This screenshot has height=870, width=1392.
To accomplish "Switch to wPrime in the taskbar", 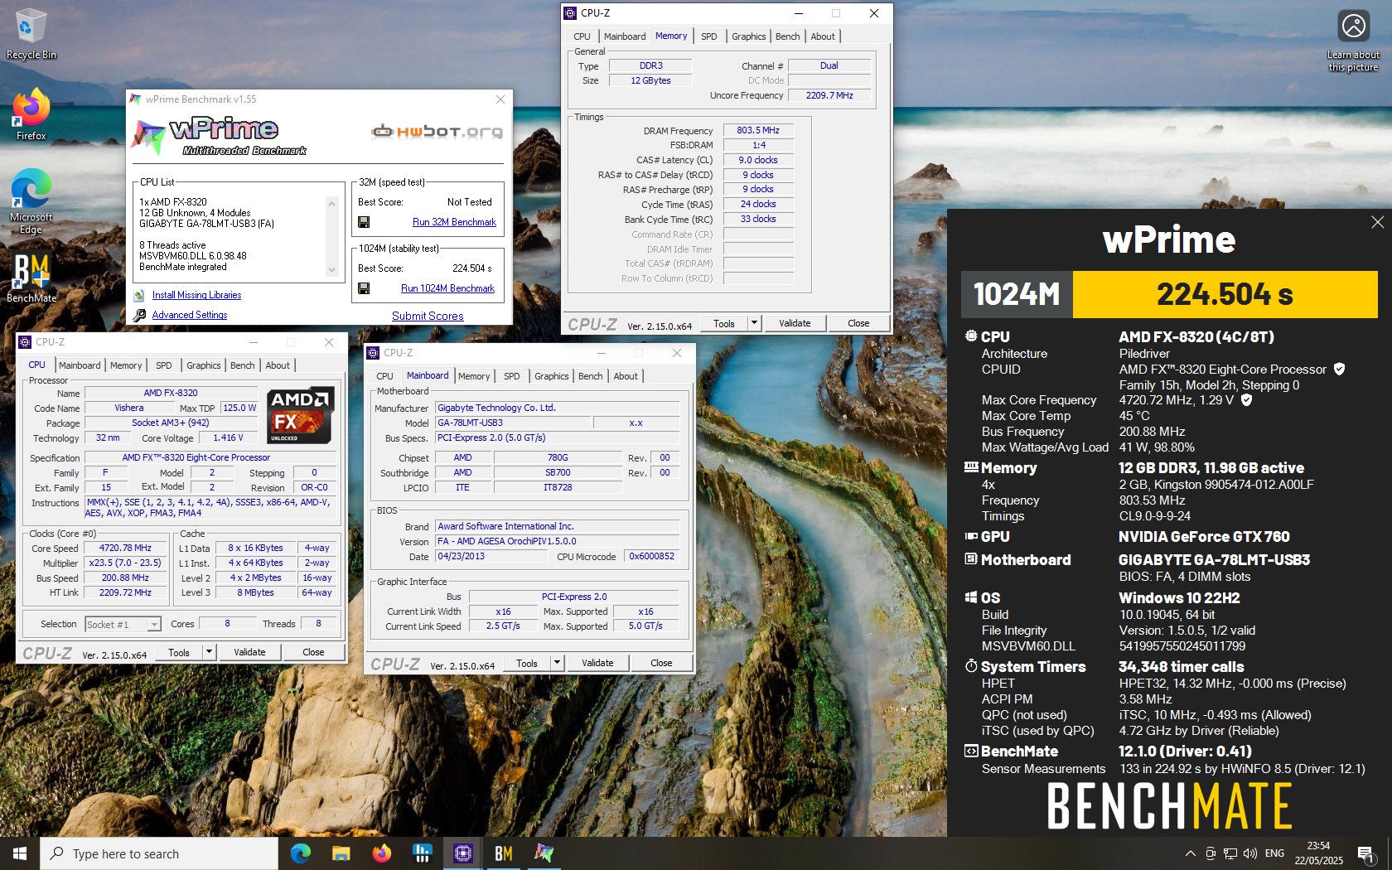I will [544, 853].
